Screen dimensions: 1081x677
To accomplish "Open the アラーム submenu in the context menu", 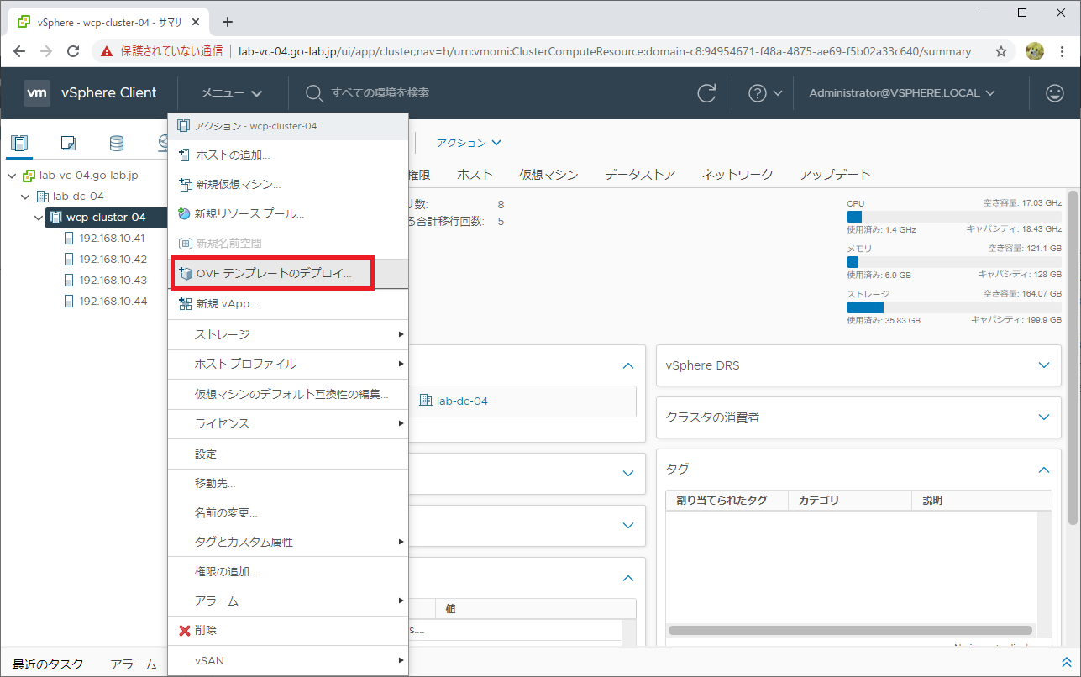I will point(288,601).
